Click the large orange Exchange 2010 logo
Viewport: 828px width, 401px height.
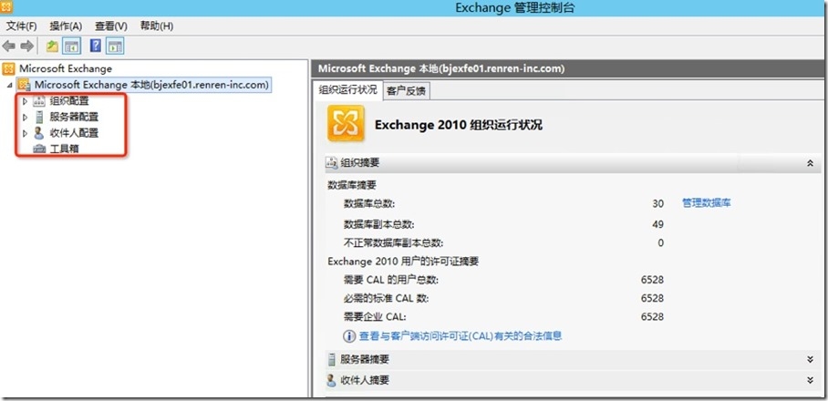pos(346,123)
